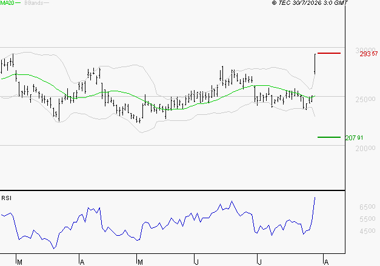Click the first J month label
Image resolution: width=380 pixels, height=266 pixels.
(x=197, y=262)
